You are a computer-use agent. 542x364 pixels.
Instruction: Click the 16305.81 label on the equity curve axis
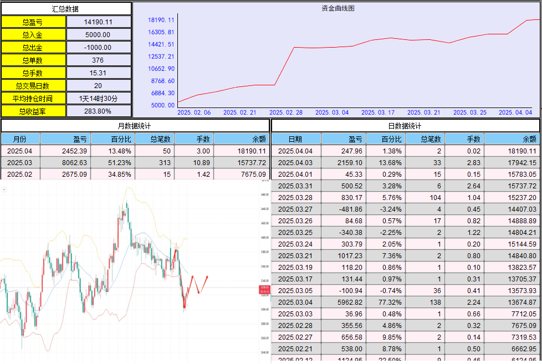(x=161, y=32)
